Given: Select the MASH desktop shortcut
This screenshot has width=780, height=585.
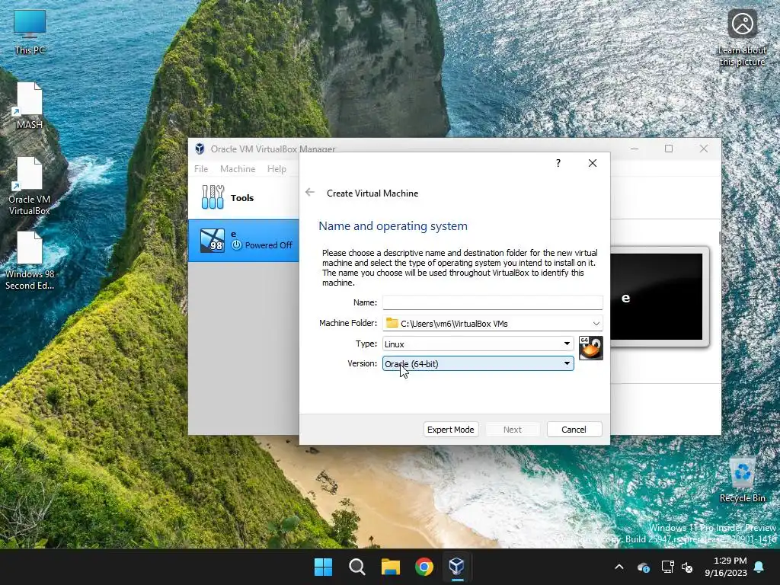Looking at the screenshot, I should click(x=30, y=105).
